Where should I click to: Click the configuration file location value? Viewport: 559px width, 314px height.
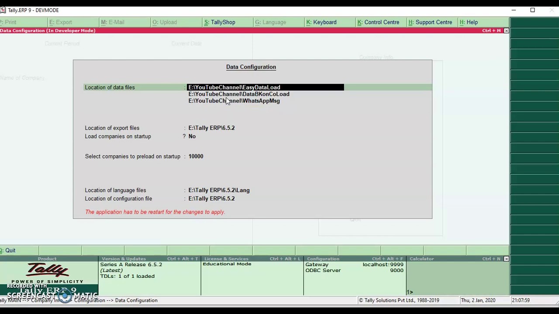[211, 198]
